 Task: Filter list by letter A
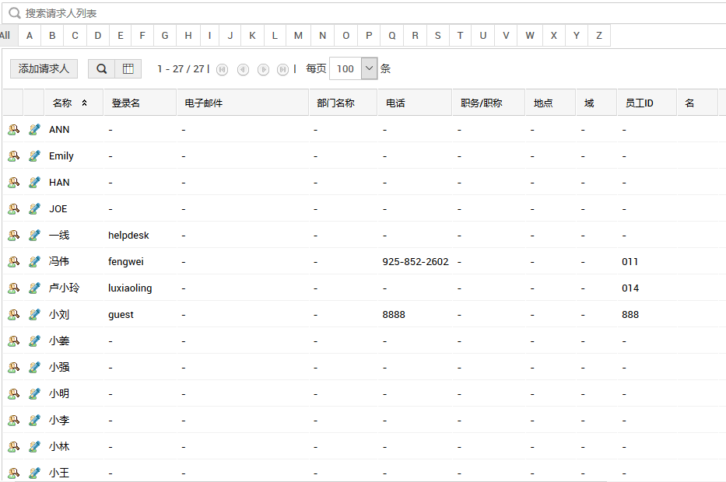tap(30, 36)
